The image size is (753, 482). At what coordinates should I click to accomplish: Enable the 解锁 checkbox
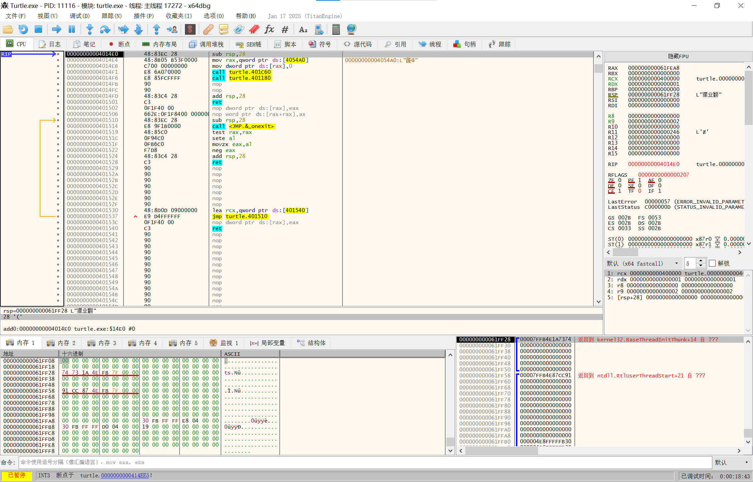(x=712, y=263)
